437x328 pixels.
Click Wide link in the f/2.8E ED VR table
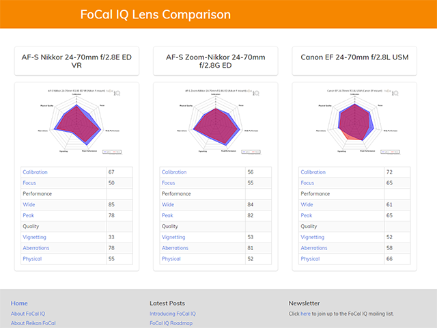click(29, 205)
